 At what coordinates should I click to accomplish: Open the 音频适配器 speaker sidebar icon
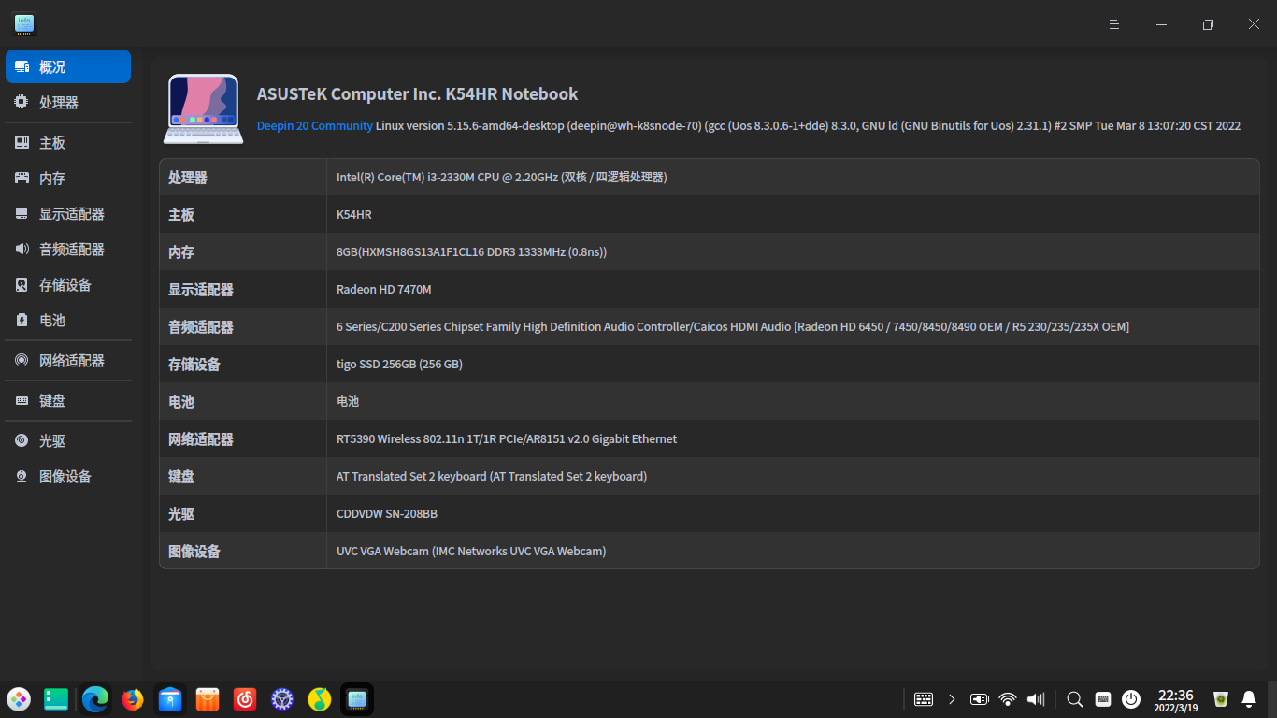point(22,250)
